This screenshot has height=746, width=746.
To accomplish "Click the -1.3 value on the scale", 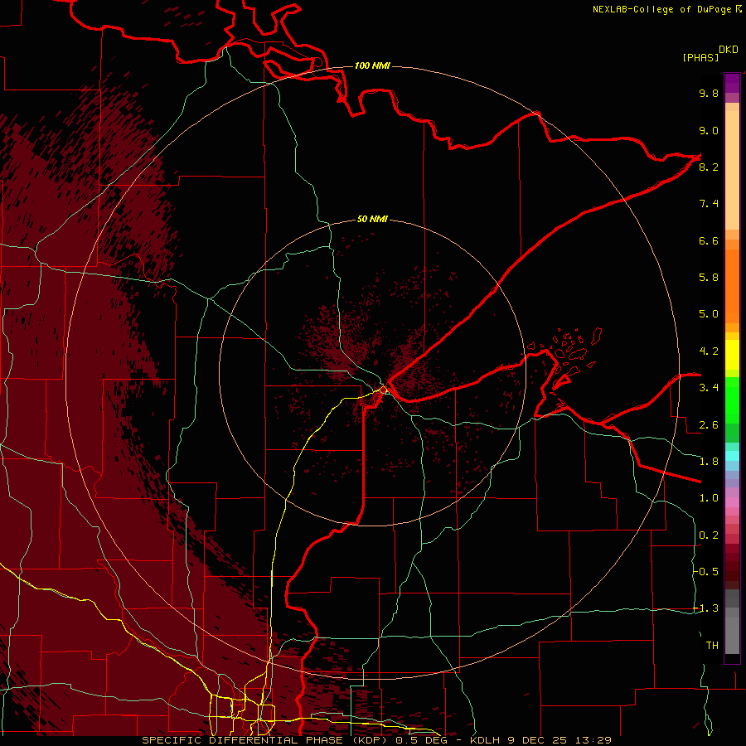I will [x=705, y=608].
